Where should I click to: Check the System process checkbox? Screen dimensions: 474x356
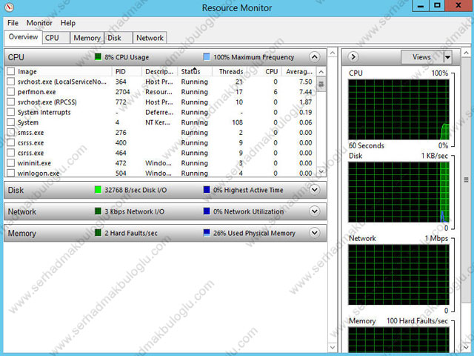(10, 122)
